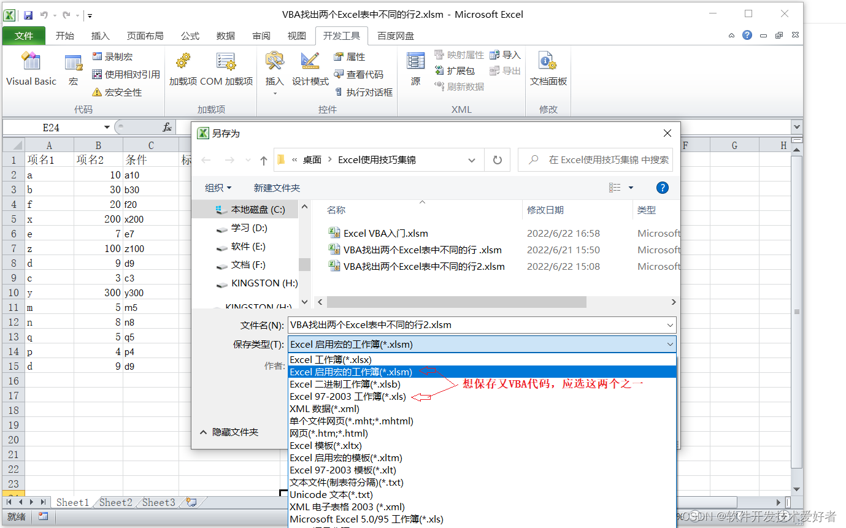Open the 文件 (File) tab

24,36
